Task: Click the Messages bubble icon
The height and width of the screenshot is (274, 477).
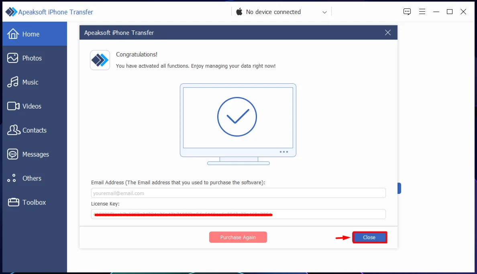Action: 13,154
